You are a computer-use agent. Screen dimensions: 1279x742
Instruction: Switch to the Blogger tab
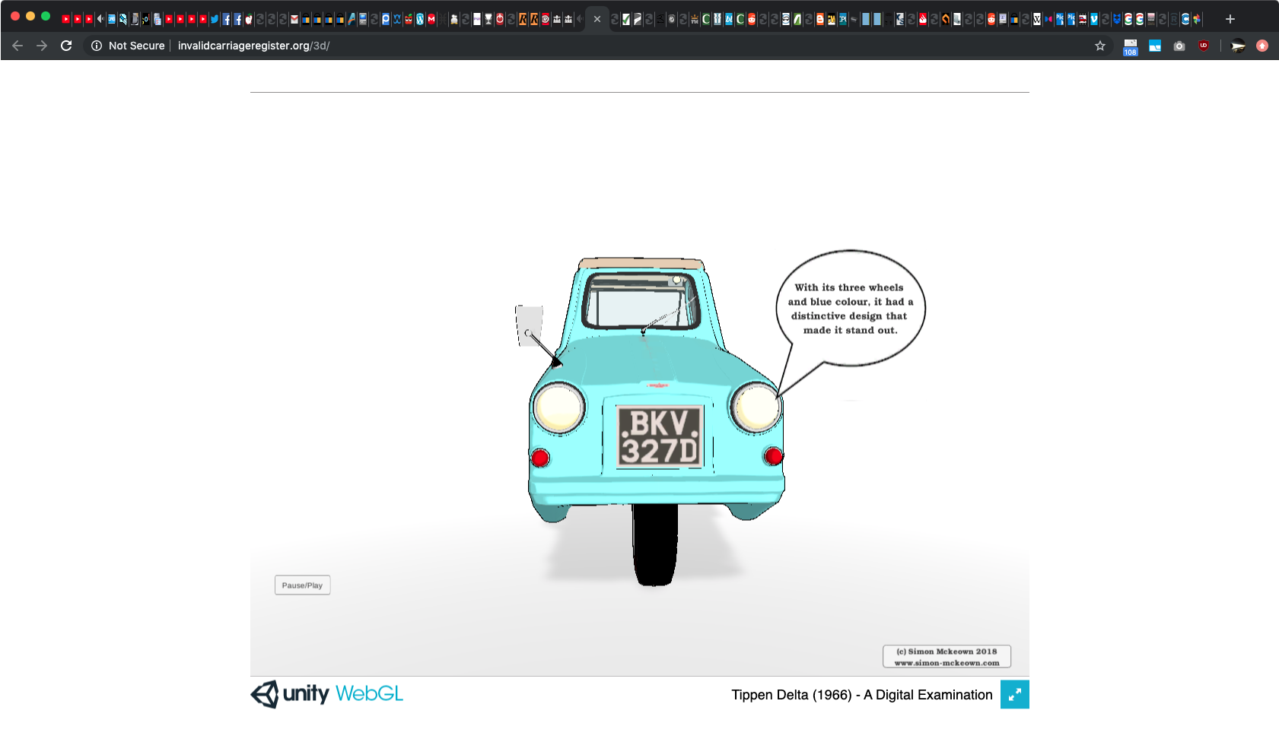pos(819,19)
